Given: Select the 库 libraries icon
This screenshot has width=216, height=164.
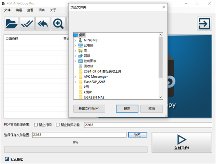Looking at the screenshot, I should pos(80,51).
